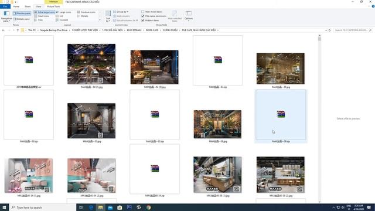Open the notification center icon
The width and height of the screenshot is (375, 211).
pyautogui.click(x=369, y=207)
